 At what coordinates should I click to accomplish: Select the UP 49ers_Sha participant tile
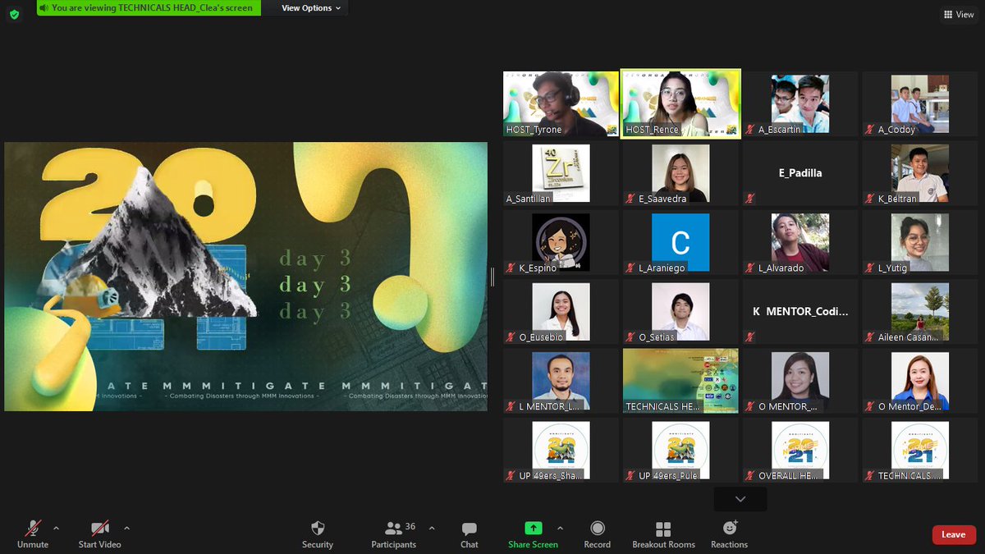[561, 451]
